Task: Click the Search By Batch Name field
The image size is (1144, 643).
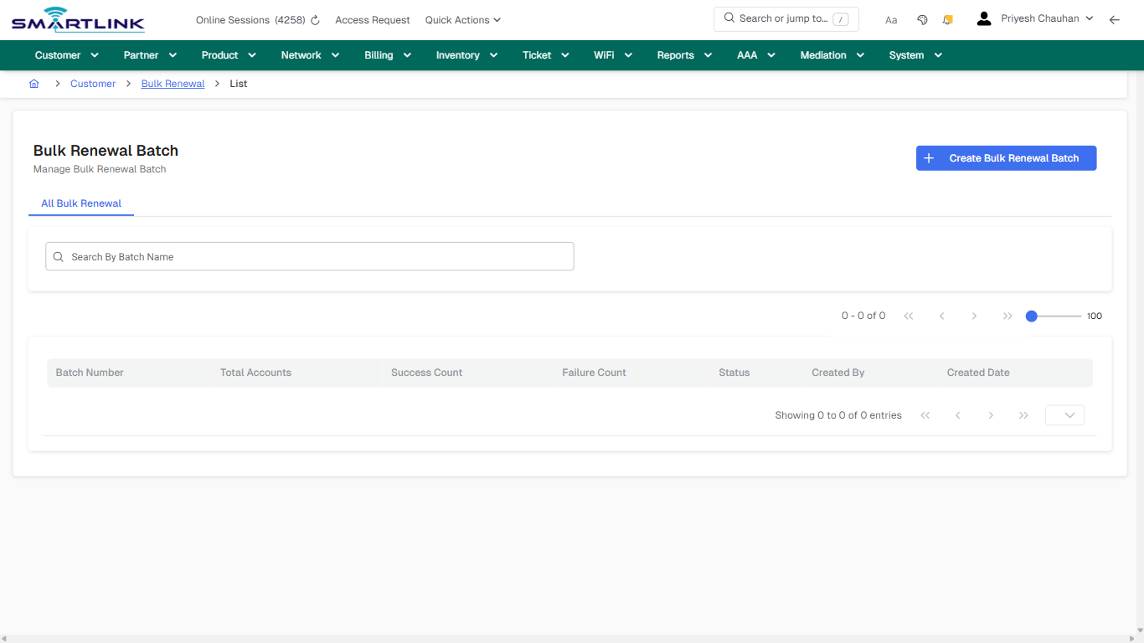Action: 309,256
